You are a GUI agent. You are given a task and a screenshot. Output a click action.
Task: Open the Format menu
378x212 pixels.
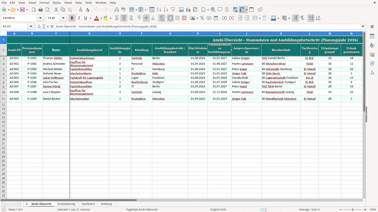coord(44,3)
